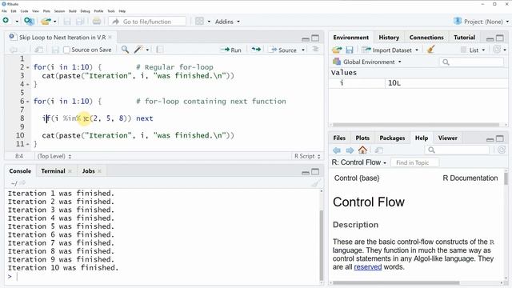Switch environment view with List dropdown
Screen dimensions: 512x288
click(473, 50)
